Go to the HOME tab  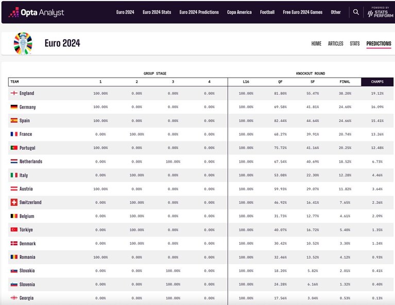pyautogui.click(x=316, y=44)
